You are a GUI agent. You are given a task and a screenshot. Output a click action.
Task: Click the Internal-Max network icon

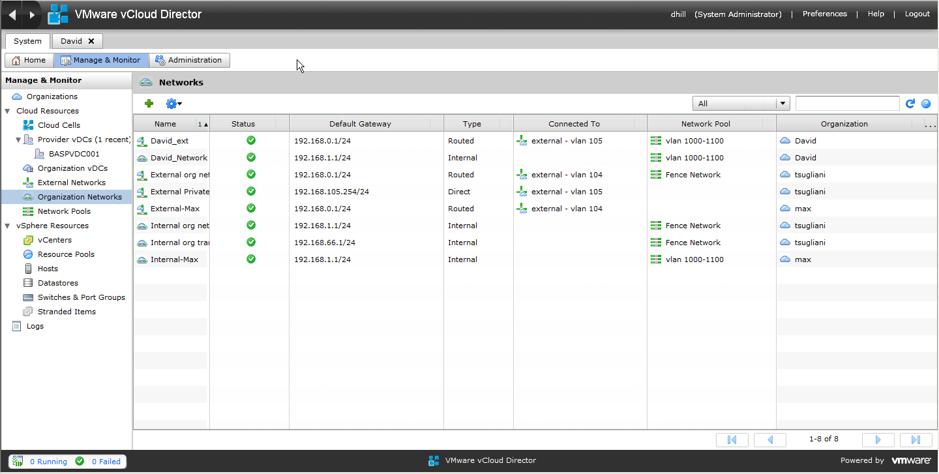point(142,259)
